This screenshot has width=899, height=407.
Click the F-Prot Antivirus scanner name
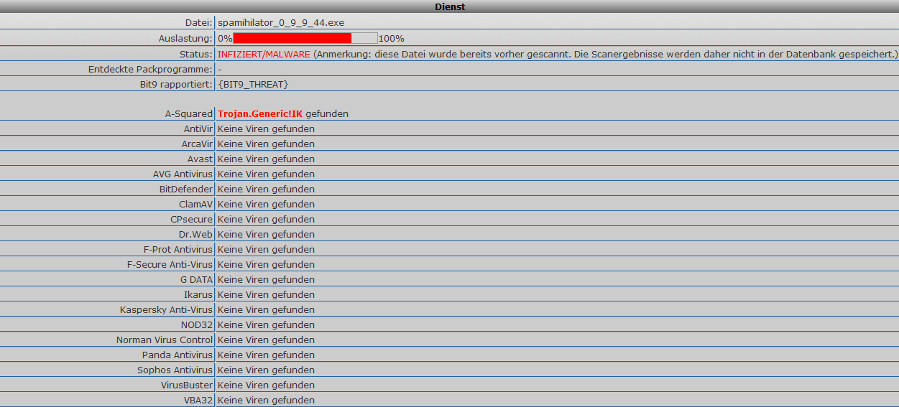click(178, 249)
